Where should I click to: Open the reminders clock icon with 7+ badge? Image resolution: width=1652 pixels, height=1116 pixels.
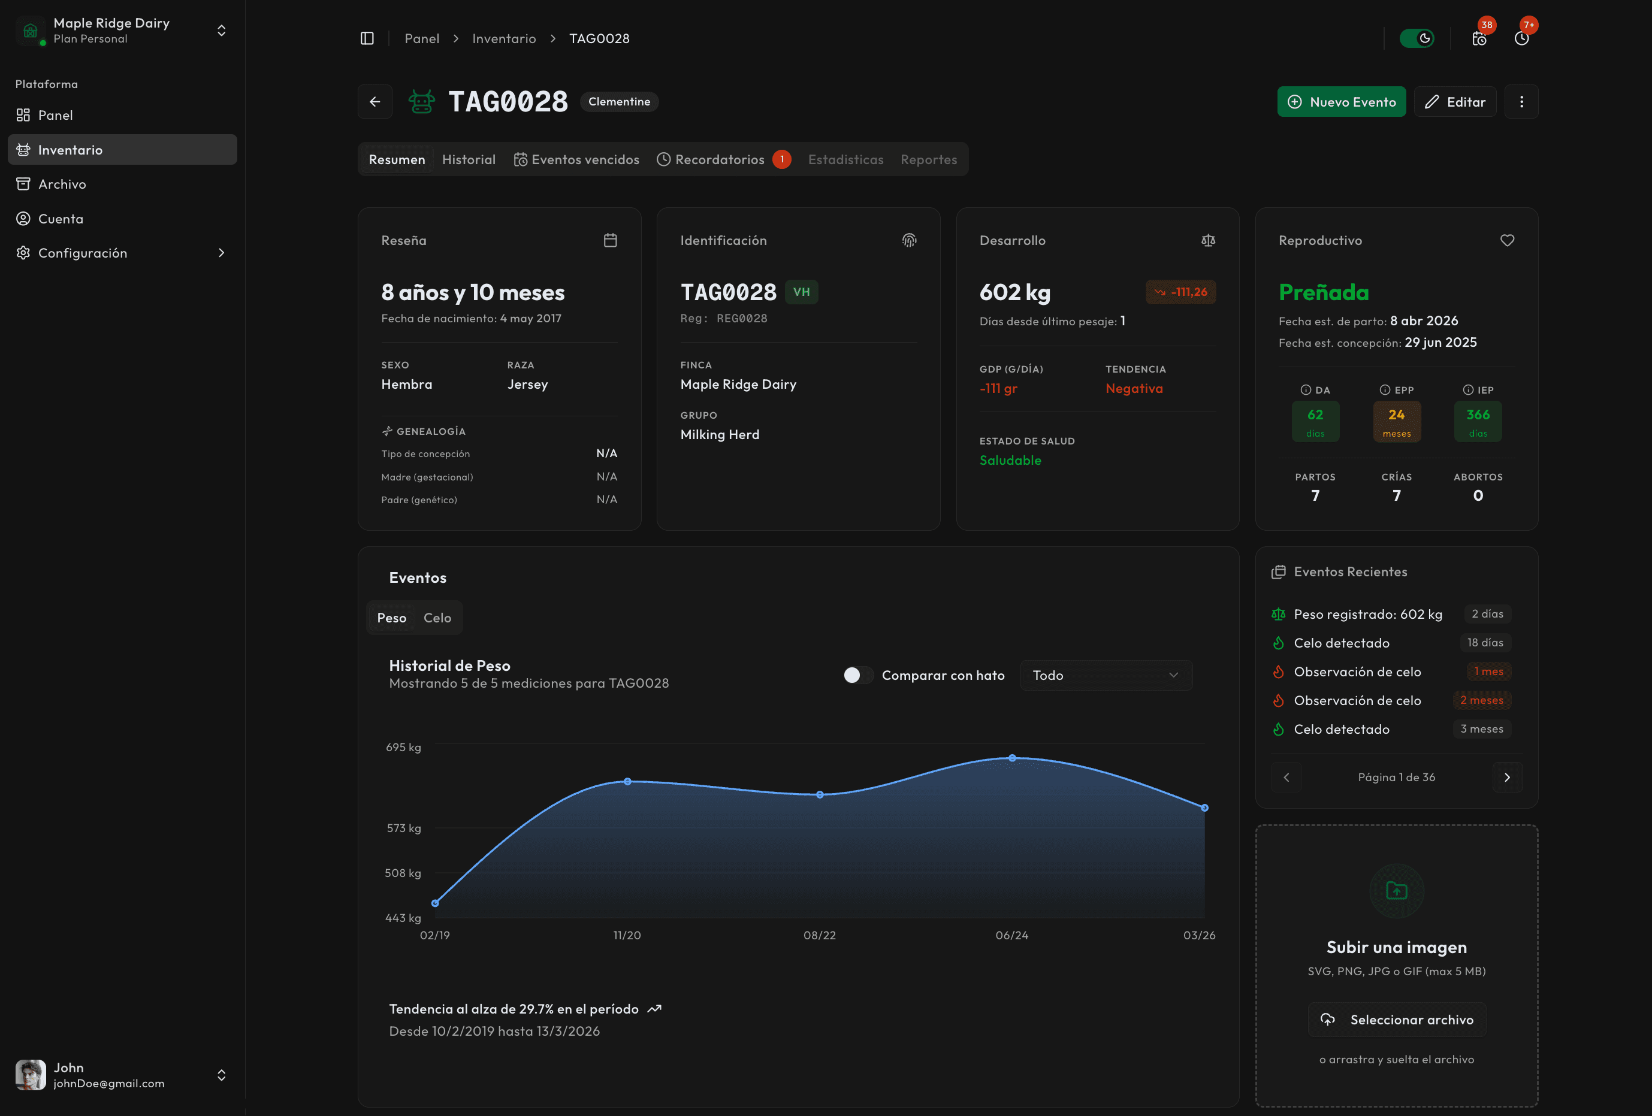coord(1521,38)
